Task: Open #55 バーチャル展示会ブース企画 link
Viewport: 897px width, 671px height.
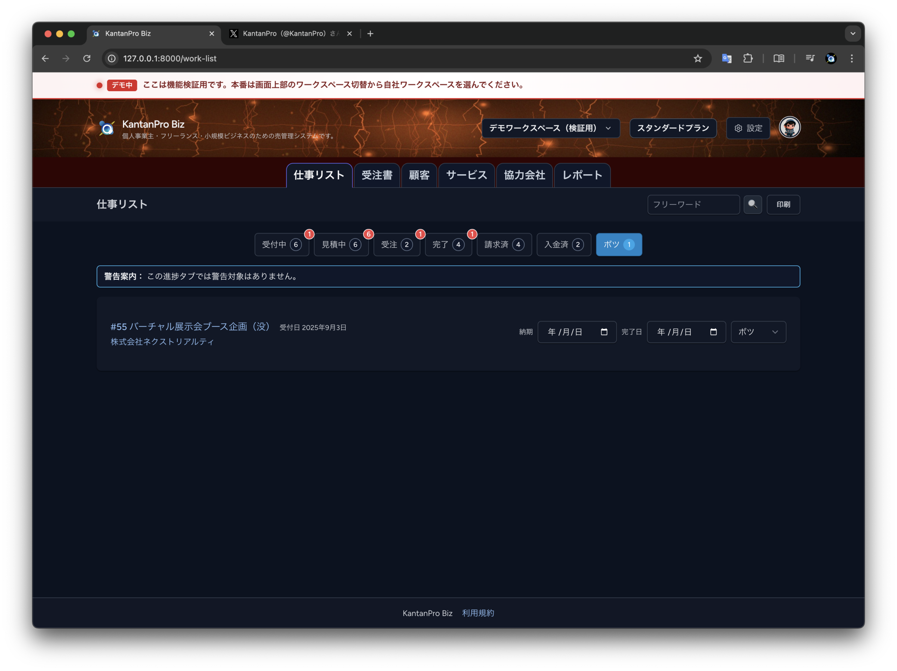Action: click(x=190, y=327)
